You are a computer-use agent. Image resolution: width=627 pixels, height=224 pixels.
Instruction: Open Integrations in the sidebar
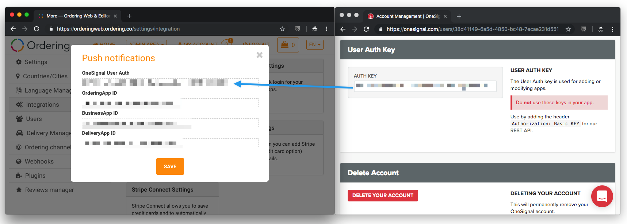(42, 105)
